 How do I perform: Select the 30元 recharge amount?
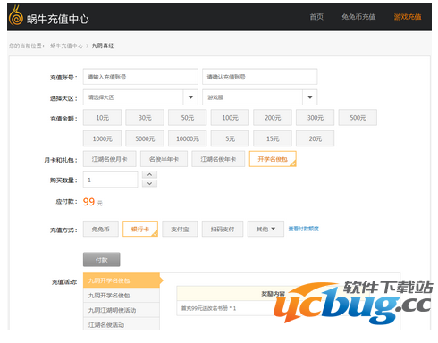pyautogui.click(x=145, y=118)
